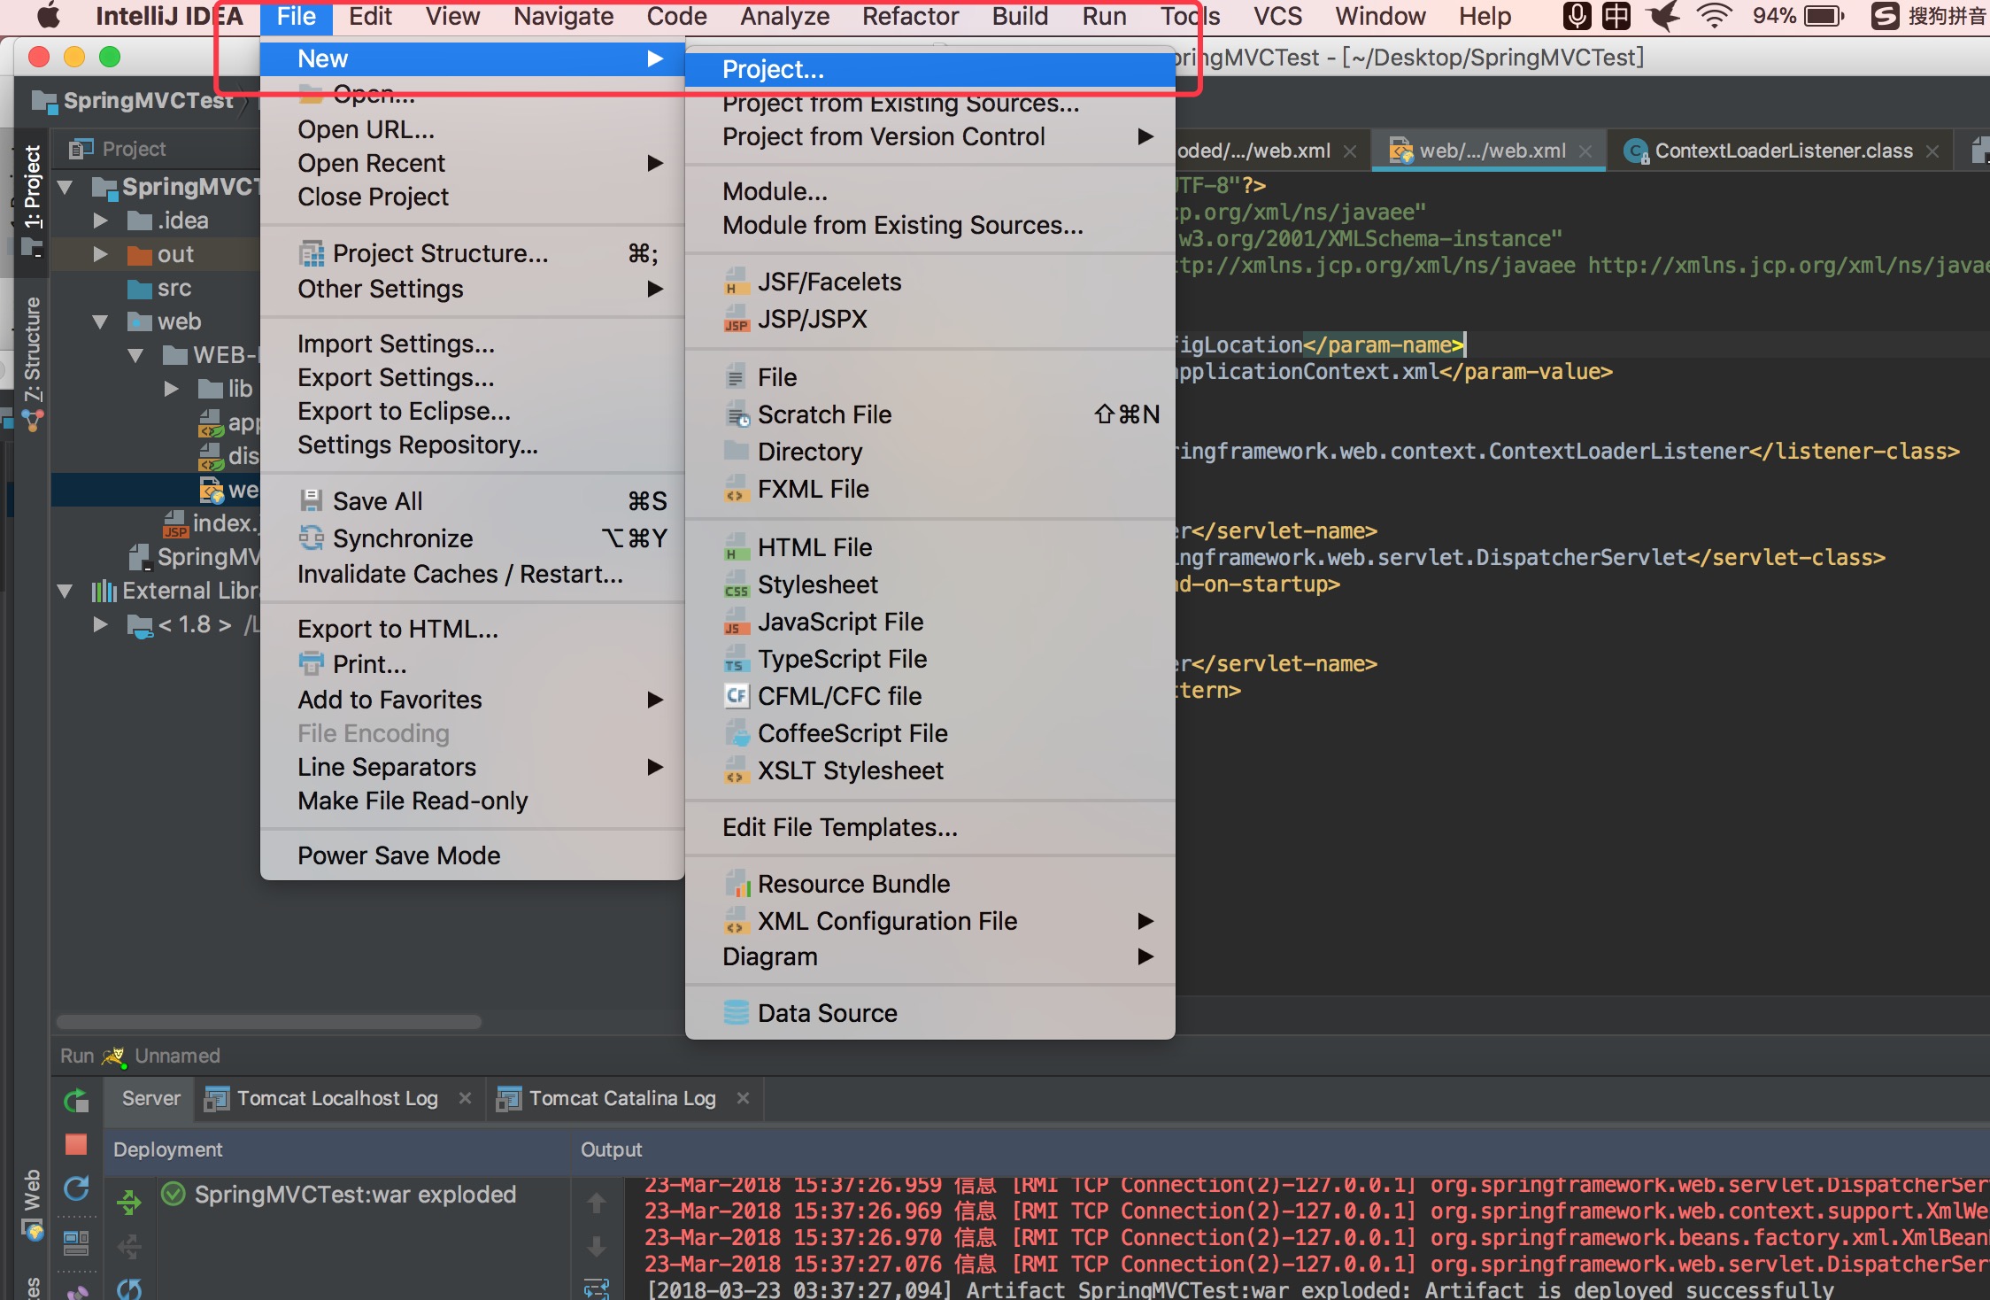The width and height of the screenshot is (1990, 1300).
Task: Switch to Tomcat Catalina Log tab
Action: point(622,1098)
